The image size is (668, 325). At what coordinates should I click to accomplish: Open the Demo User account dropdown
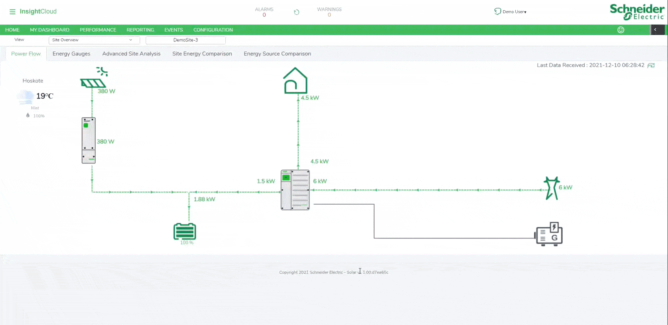coord(514,12)
